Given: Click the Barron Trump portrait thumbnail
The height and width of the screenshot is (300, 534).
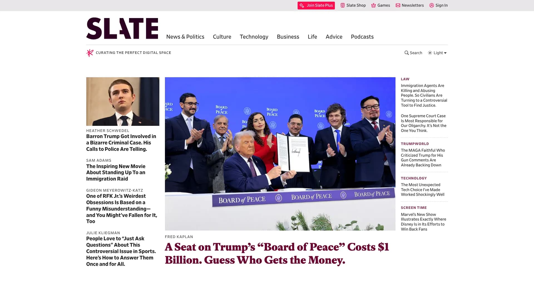Looking at the screenshot, I should click(123, 101).
